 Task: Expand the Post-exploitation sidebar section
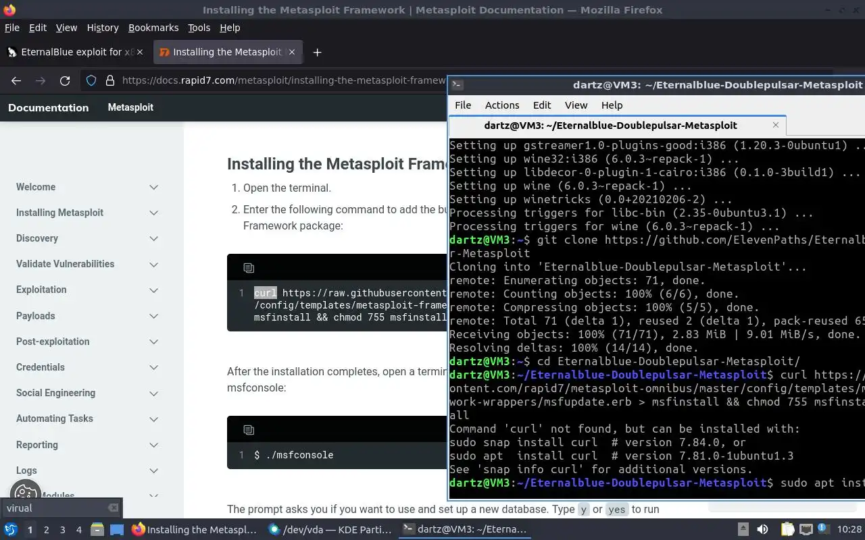coord(154,342)
